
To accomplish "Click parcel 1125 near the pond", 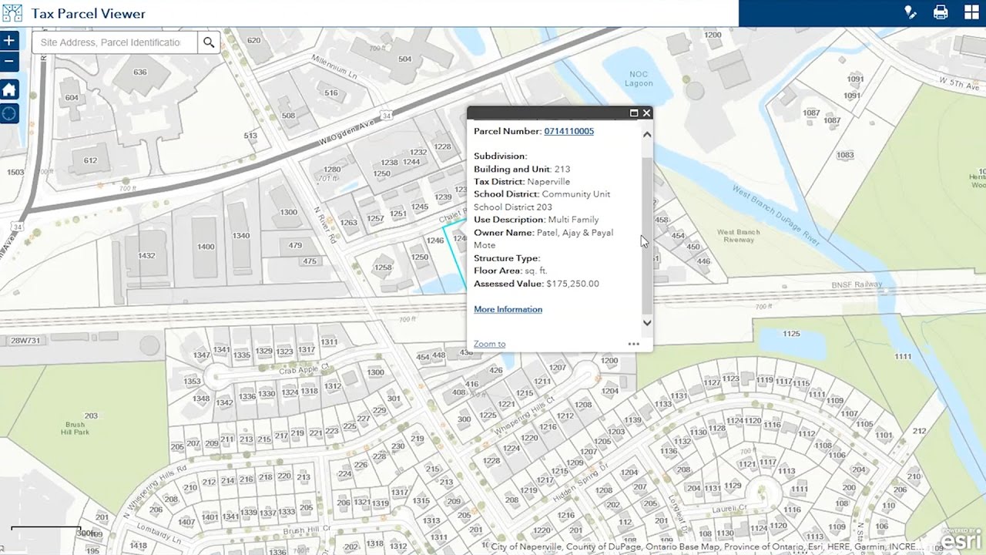I will (791, 334).
